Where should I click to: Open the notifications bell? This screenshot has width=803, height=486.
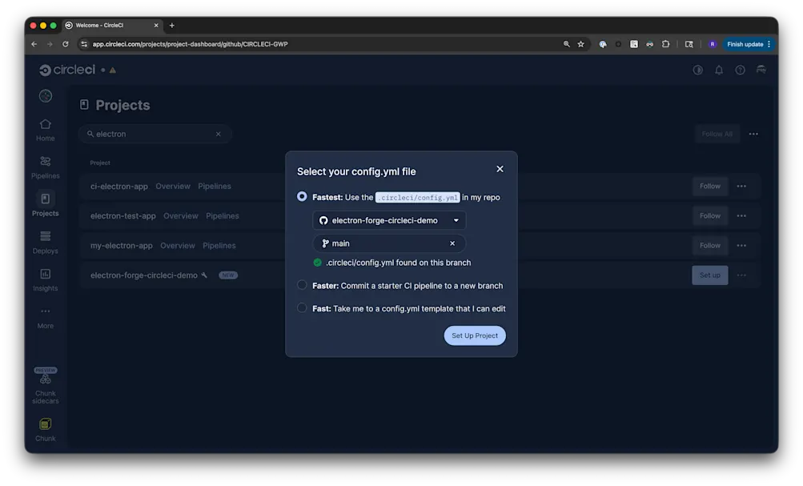pyautogui.click(x=719, y=70)
